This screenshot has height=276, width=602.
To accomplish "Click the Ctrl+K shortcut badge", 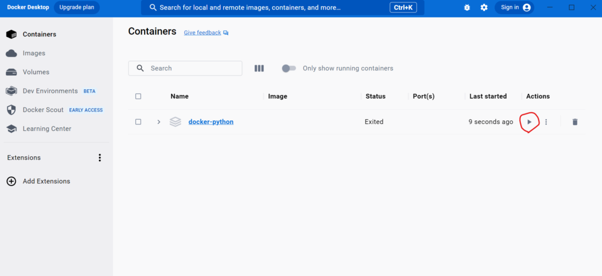I will click(403, 7).
